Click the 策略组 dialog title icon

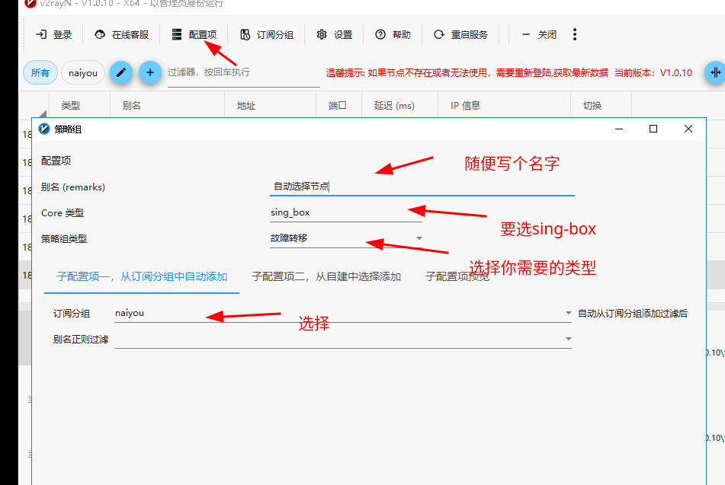[x=44, y=129]
